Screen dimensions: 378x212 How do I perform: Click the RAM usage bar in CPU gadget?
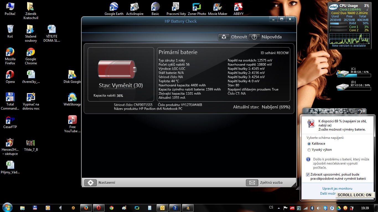coord(339,23)
